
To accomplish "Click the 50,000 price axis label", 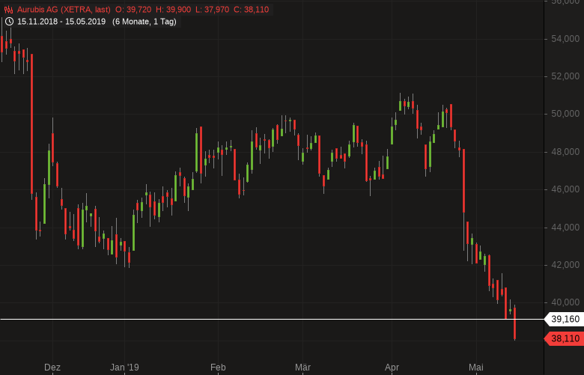I will [565, 114].
